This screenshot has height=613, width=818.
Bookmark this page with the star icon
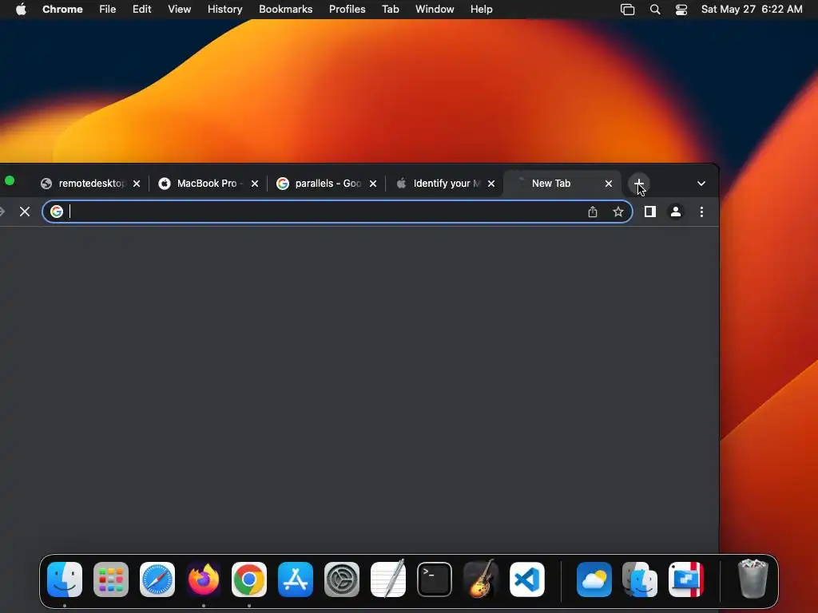click(618, 212)
